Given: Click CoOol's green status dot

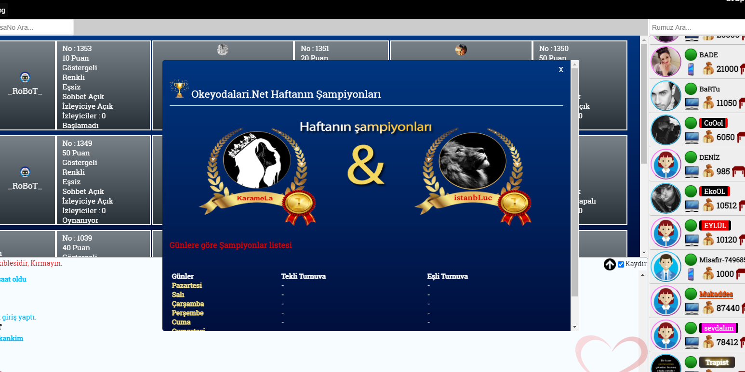Looking at the screenshot, I should 691,123.
